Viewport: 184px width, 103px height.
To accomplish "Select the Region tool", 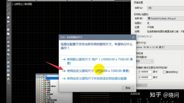I will click(x=8, y=70).
